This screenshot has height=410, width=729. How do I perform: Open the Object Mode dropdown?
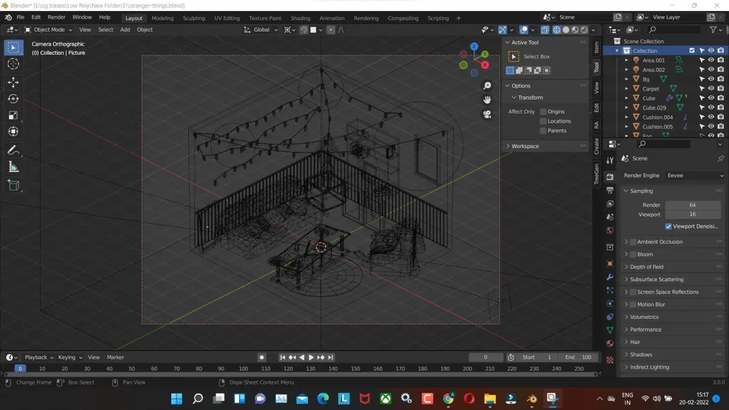coord(49,30)
